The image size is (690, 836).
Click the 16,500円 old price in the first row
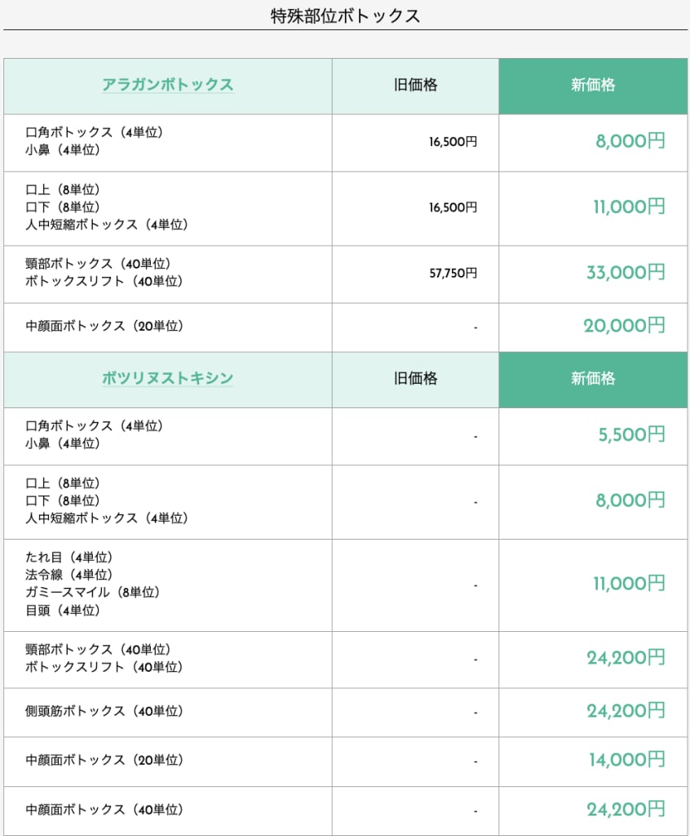click(x=453, y=142)
